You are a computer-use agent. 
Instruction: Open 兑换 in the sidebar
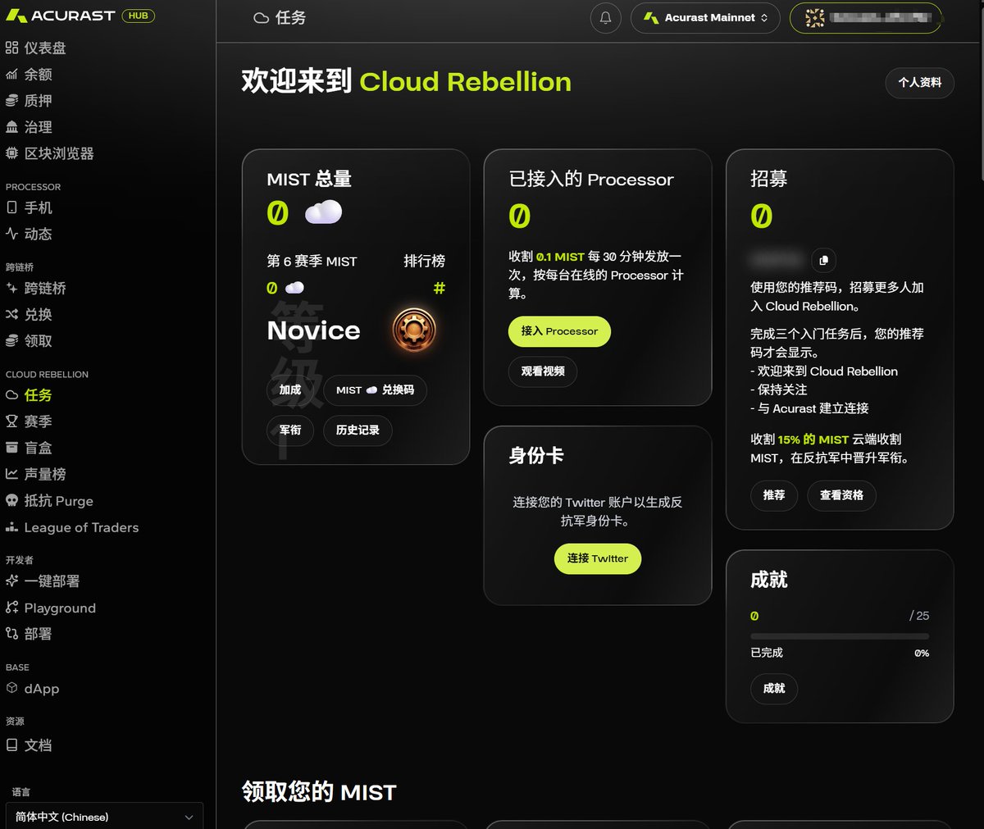(x=30, y=315)
